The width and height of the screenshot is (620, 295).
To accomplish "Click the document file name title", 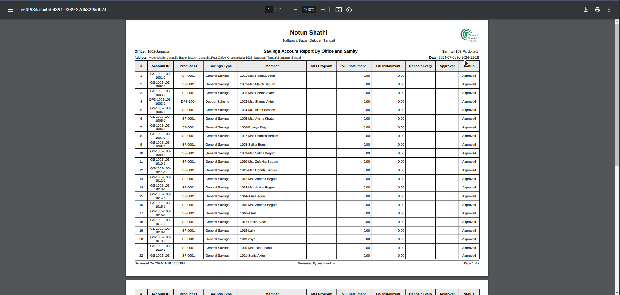I will tap(64, 10).
